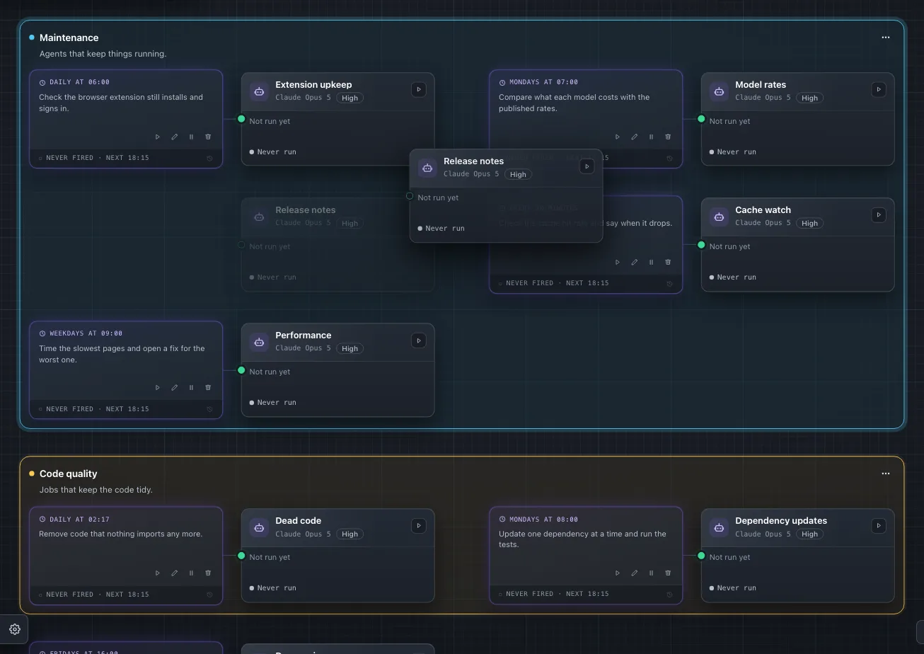
Task: Start the Dependency updates agent
Action: pyautogui.click(x=879, y=525)
